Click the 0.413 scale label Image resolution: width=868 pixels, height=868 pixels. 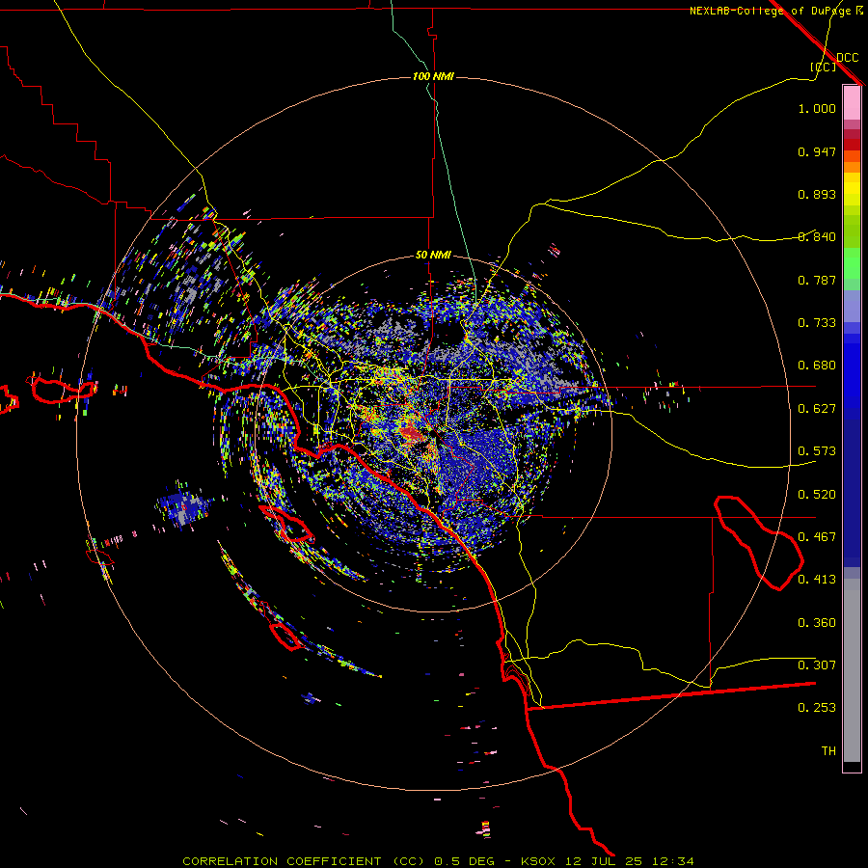(x=817, y=580)
